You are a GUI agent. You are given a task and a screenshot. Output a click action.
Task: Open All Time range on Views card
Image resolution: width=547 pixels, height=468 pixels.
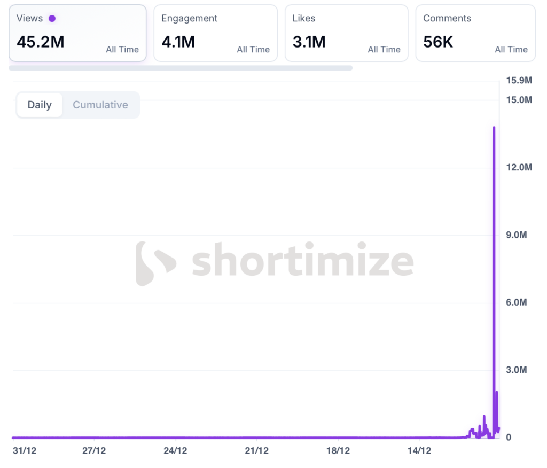click(x=122, y=50)
